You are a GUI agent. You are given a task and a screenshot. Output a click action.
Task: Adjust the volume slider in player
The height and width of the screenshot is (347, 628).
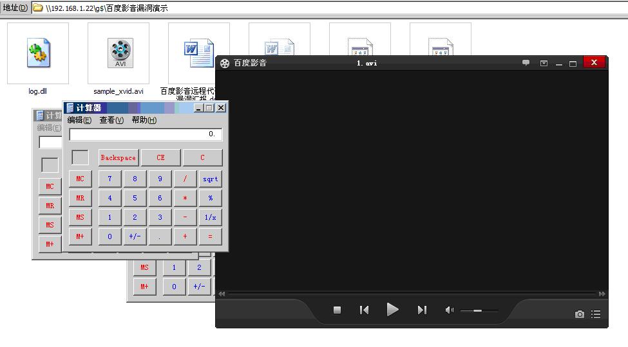(479, 310)
